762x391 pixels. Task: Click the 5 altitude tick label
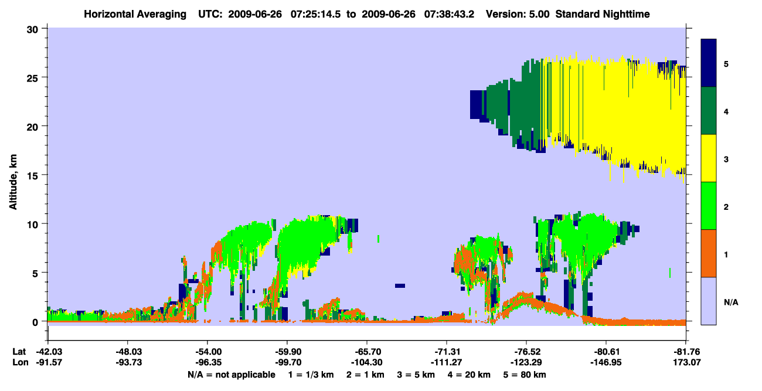coord(36,273)
